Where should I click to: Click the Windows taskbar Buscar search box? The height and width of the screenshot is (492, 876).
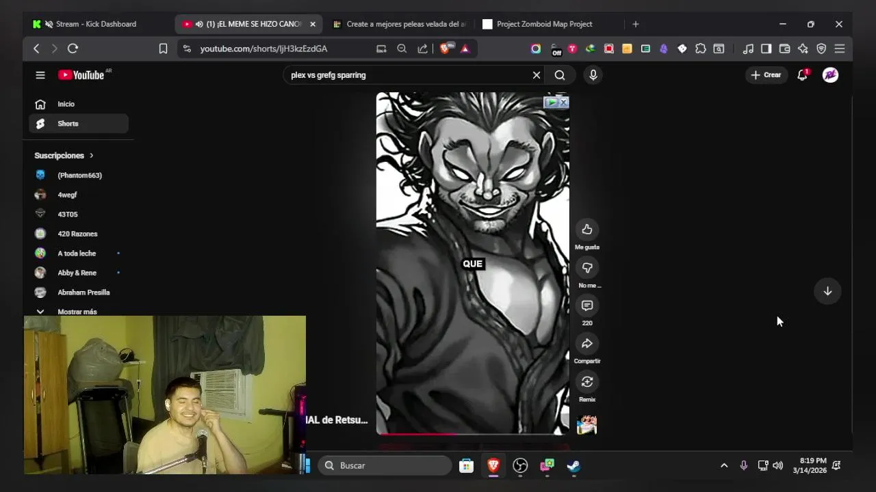click(385, 465)
